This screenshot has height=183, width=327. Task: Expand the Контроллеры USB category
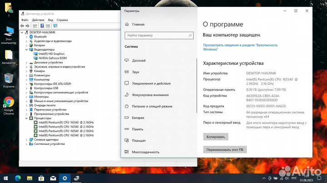pyautogui.click(x=26, y=88)
